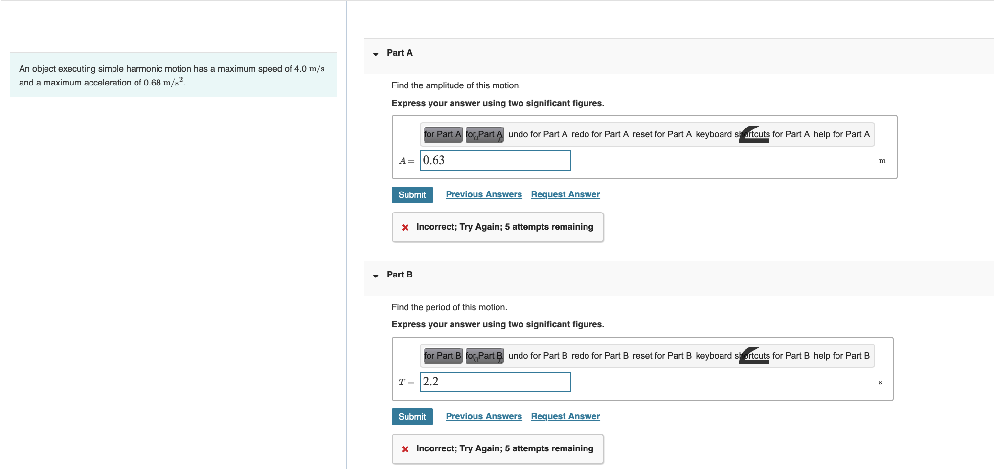Open Previous Answers for Part B
The height and width of the screenshot is (469, 994).
483,416
